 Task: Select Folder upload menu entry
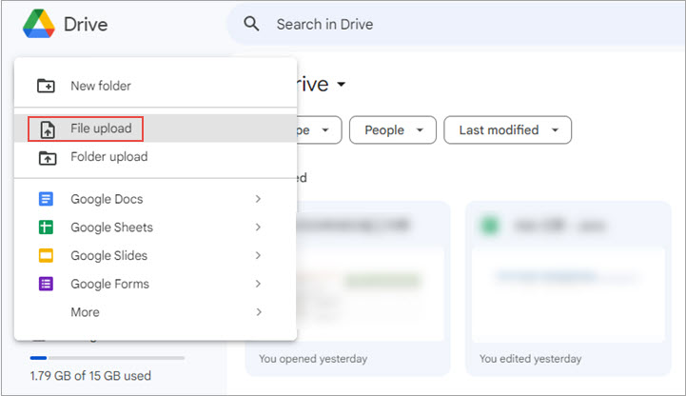coord(108,157)
